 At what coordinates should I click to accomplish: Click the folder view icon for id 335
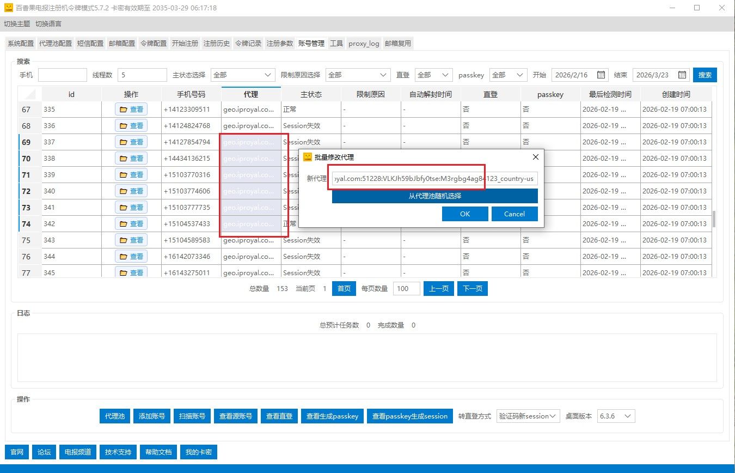pyautogui.click(x=124, y=110)
